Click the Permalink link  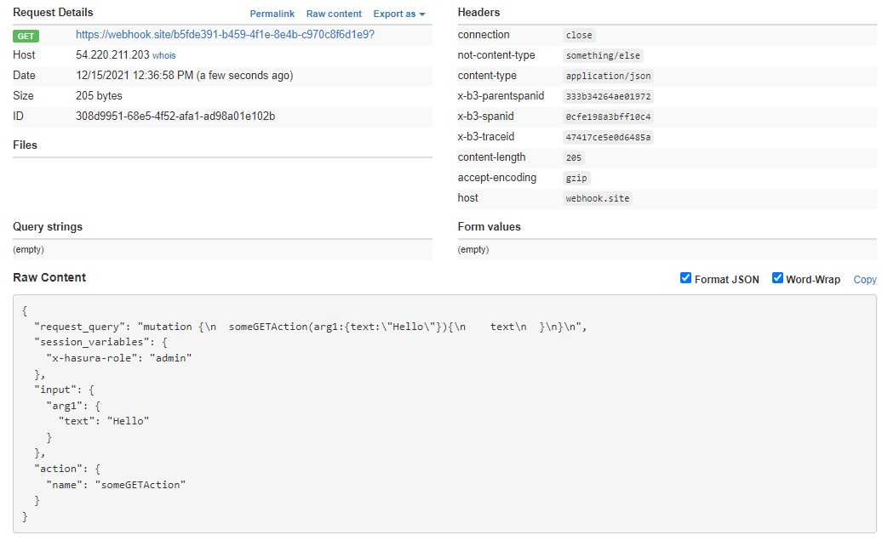(272, 14)
